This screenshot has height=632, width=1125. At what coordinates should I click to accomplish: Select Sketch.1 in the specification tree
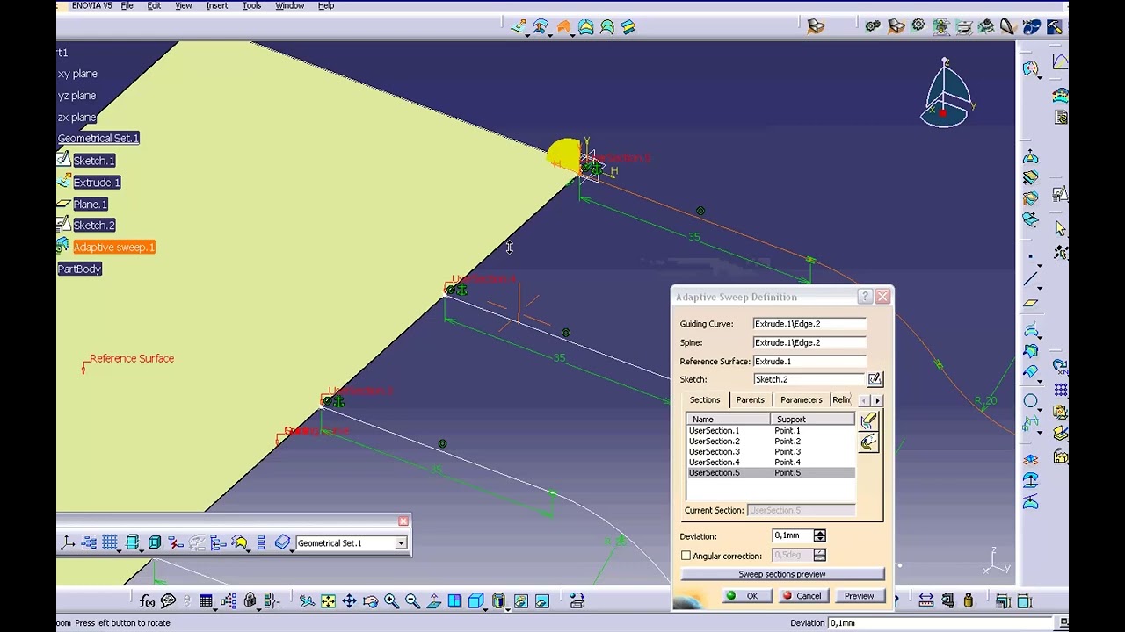tap(94, 161)
